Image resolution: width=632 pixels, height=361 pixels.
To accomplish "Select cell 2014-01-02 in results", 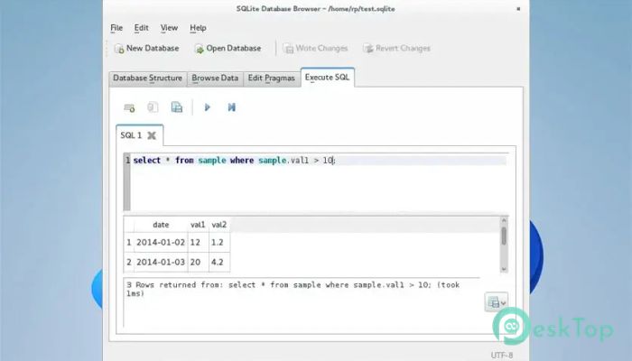I will pyautogui.click(x=161, y=243).
